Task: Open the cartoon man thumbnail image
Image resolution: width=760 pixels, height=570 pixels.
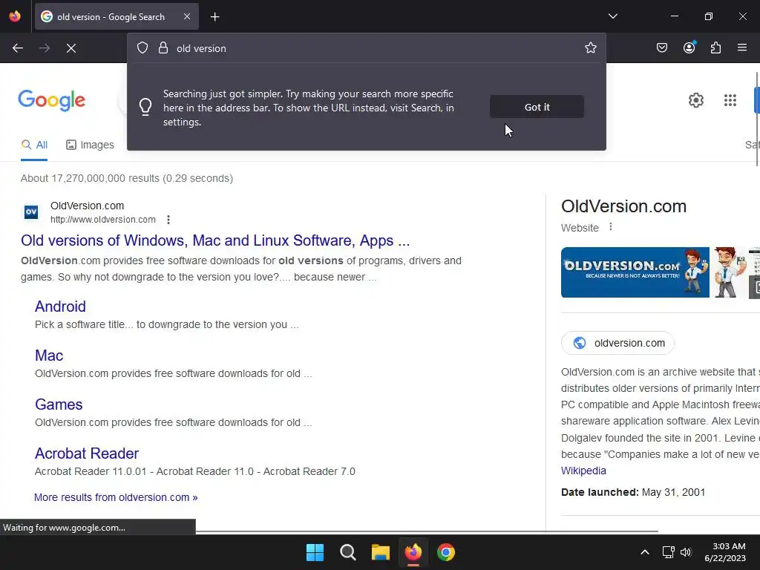Action: pos(729,272)
